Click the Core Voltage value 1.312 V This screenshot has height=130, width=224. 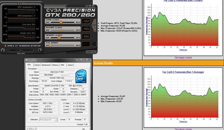[x=69, y=81]
